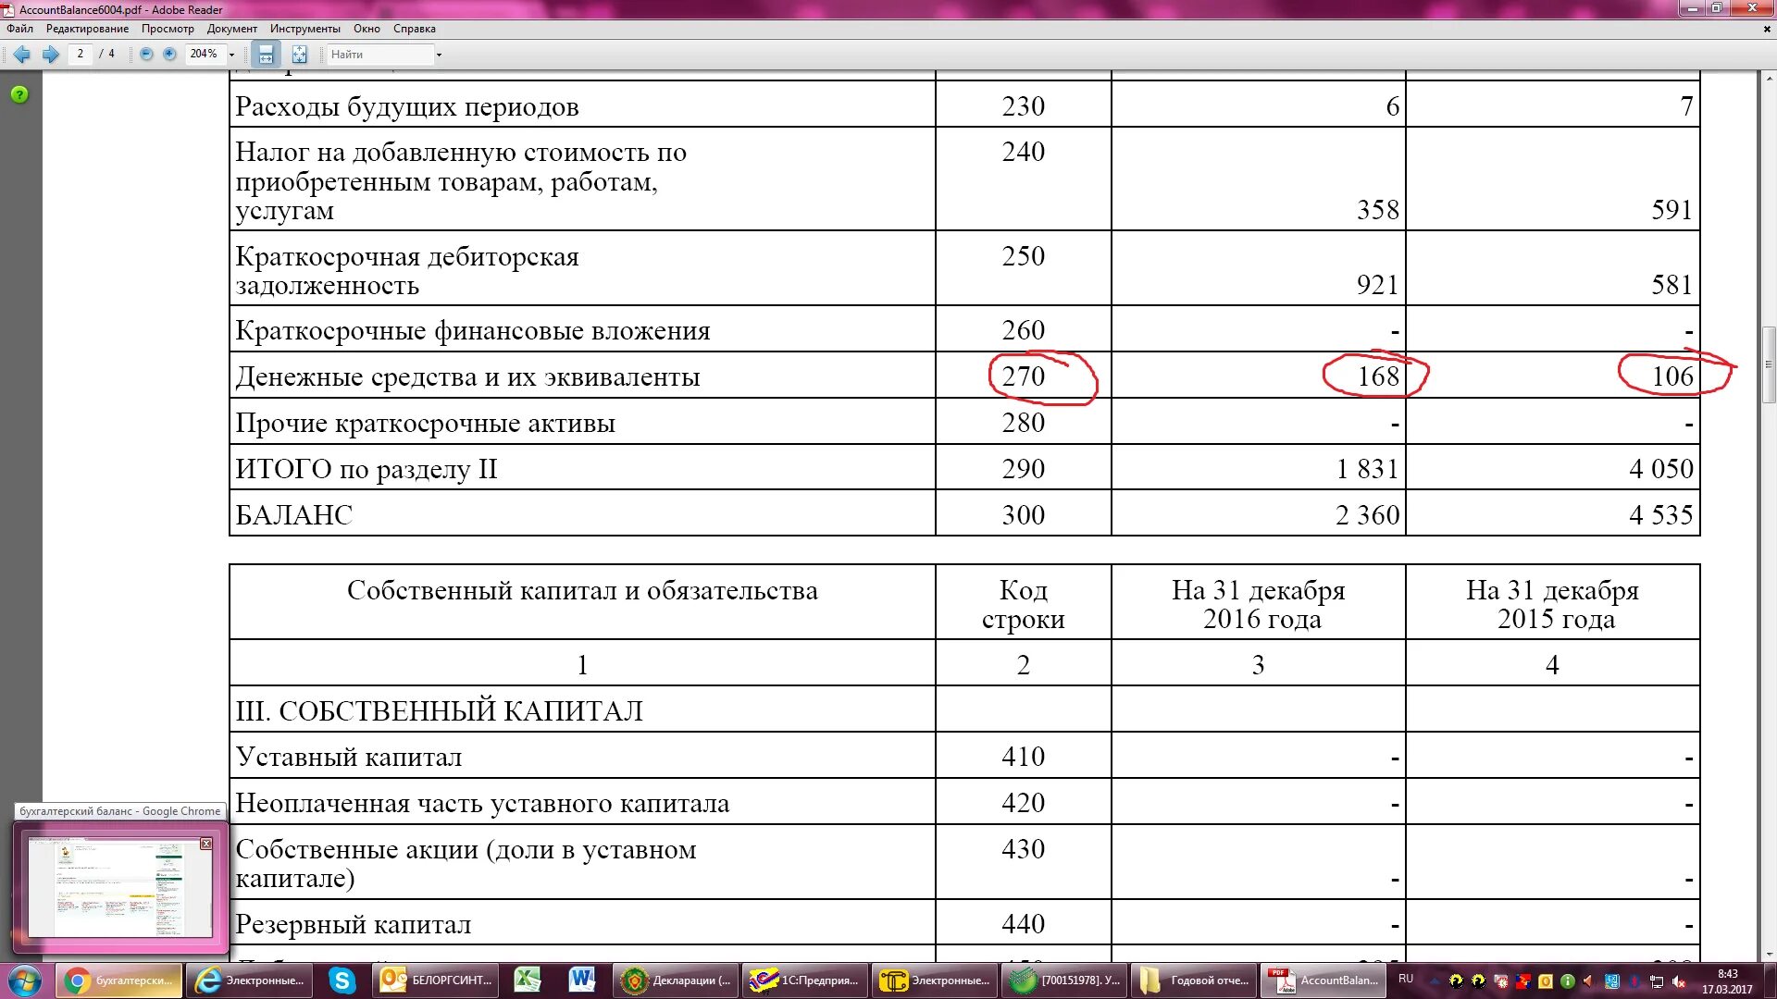Click the Найти search field
Image resolution: width=1777 pixels, height=999 pixels.
[379, 55]
